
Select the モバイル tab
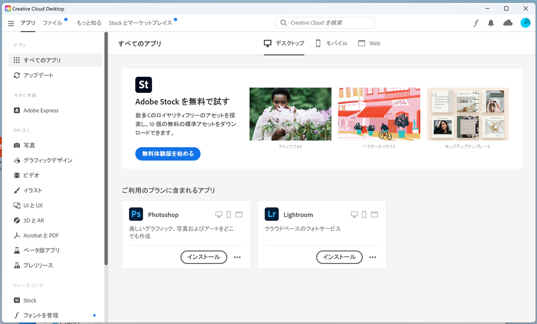click(332, 44)
